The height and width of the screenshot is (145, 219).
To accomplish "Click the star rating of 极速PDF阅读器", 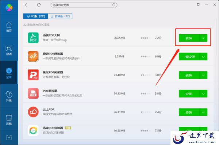I will click(146, 56).
